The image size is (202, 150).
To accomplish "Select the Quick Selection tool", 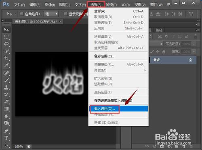I will (6, 51).
